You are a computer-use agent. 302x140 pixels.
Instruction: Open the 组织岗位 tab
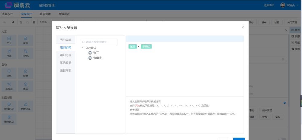click(x=66, y=55)
